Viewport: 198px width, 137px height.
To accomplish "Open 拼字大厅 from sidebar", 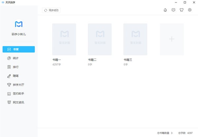I will tap(18, 85).
